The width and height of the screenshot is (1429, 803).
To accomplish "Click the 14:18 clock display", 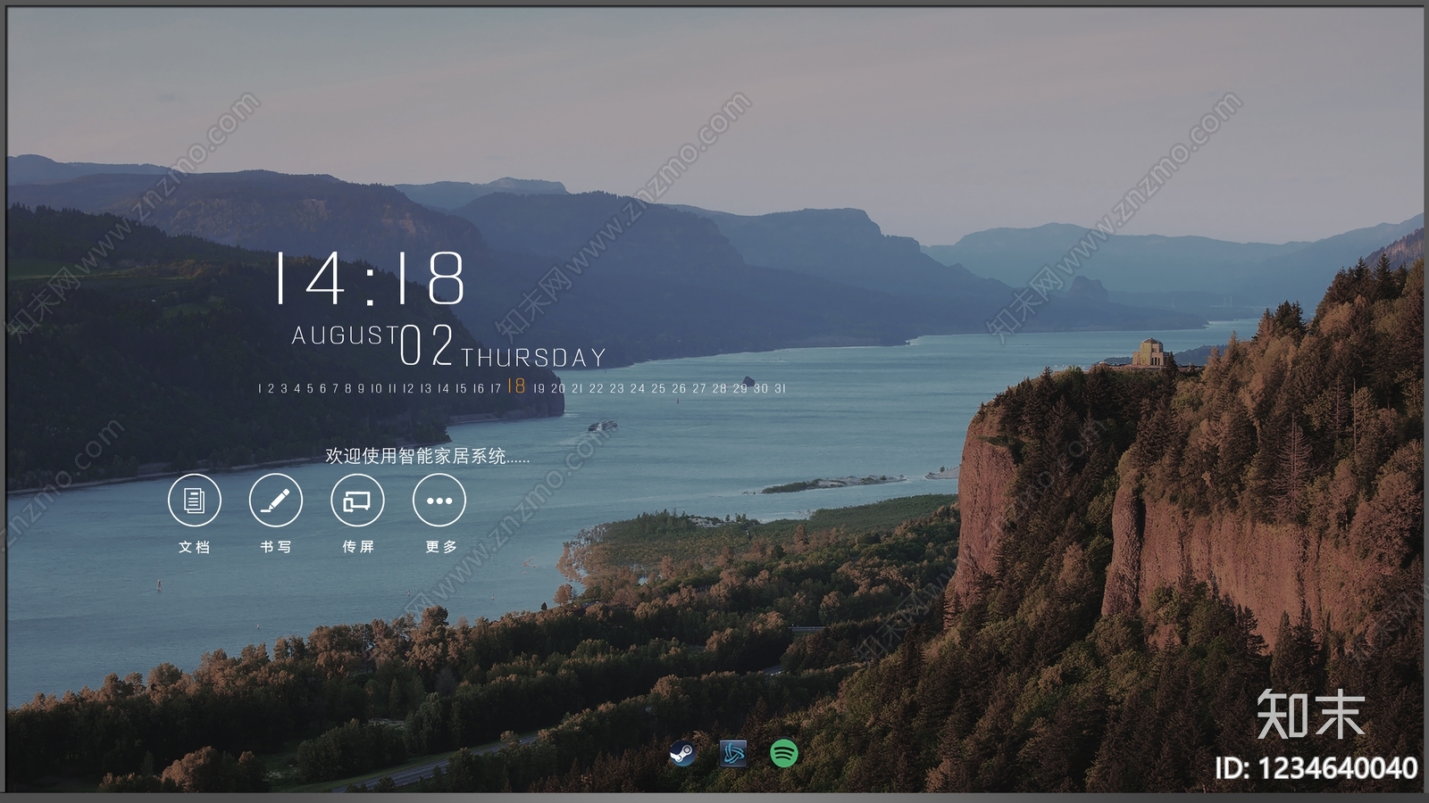I will (370, 278).
